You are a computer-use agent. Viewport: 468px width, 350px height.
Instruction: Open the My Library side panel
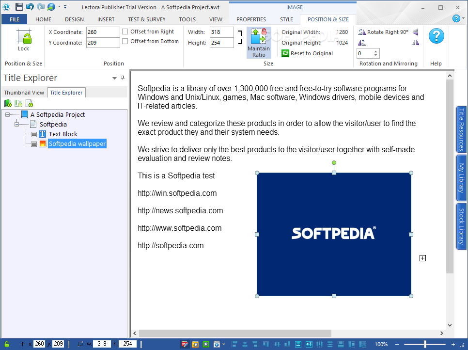click(461, 178)
